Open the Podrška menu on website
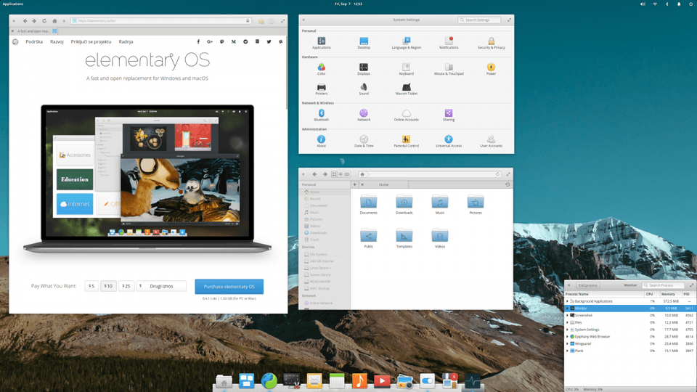This screenshot has height=392, width=697. (x=34, y=42)
